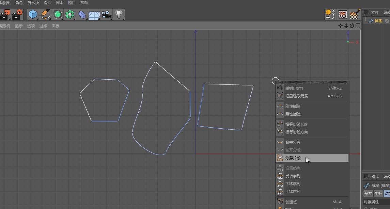Switch to the 基本 tab

pyautogui.click(x=368, y=193)
